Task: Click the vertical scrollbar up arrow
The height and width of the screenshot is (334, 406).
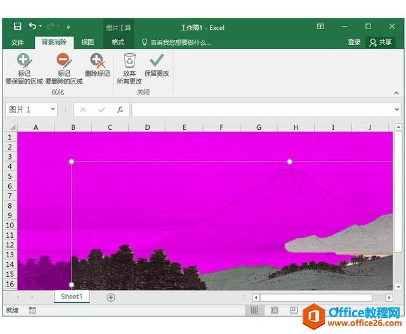Action: click(x=398, y=127)
